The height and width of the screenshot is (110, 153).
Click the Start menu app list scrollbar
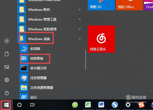tap(86, 60)
